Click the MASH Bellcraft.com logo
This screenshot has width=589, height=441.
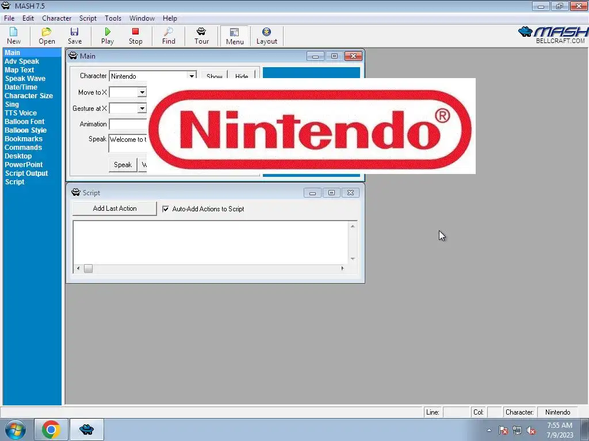(x=553, y=35)
